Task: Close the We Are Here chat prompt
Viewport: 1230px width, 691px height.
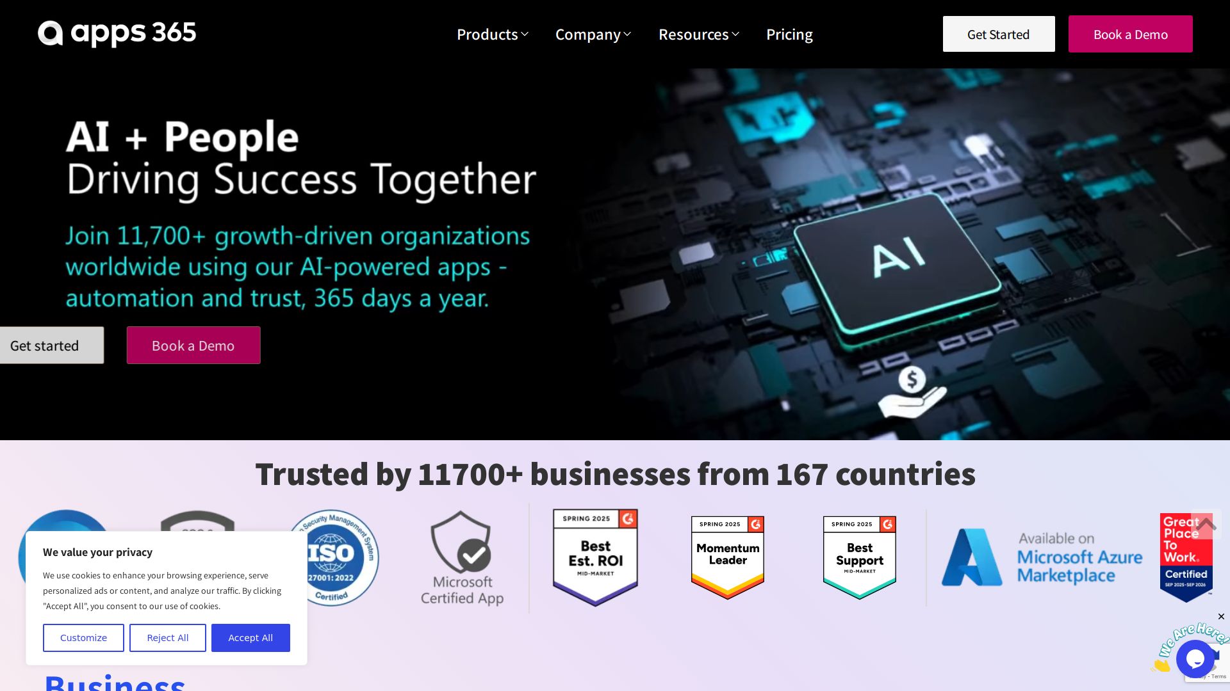Action: click(1221, 617)
